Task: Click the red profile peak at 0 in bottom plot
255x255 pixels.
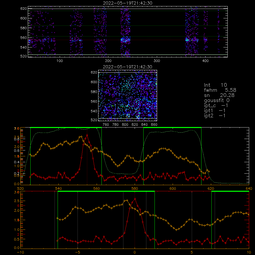Action: click(x=135, y=199)
